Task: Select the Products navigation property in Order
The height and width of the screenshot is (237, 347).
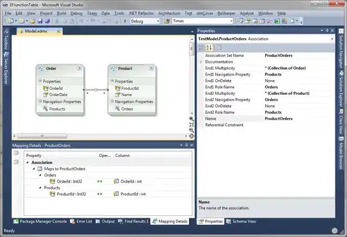Action: [57, 109]
